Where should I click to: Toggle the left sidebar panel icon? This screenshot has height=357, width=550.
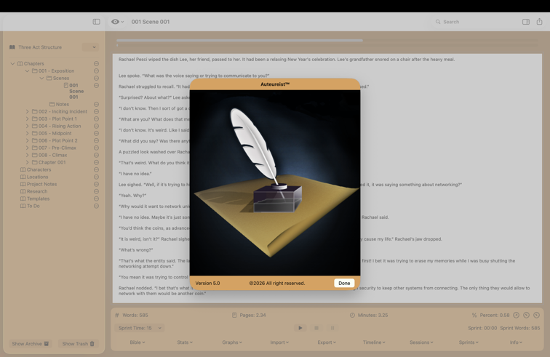click(96, 22)
